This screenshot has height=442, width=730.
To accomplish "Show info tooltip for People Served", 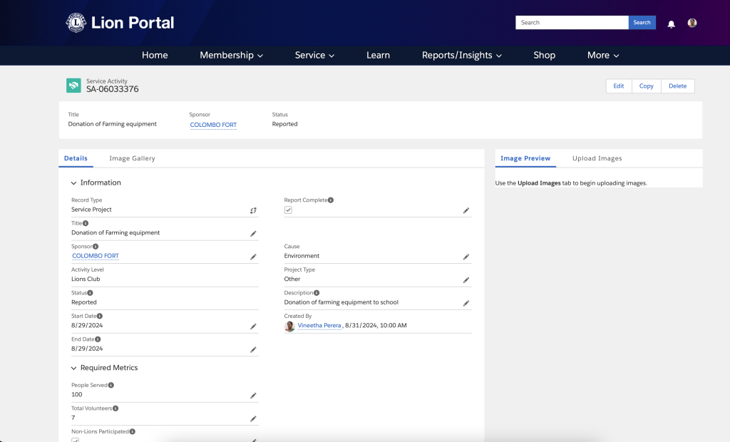I will point(110,385).
